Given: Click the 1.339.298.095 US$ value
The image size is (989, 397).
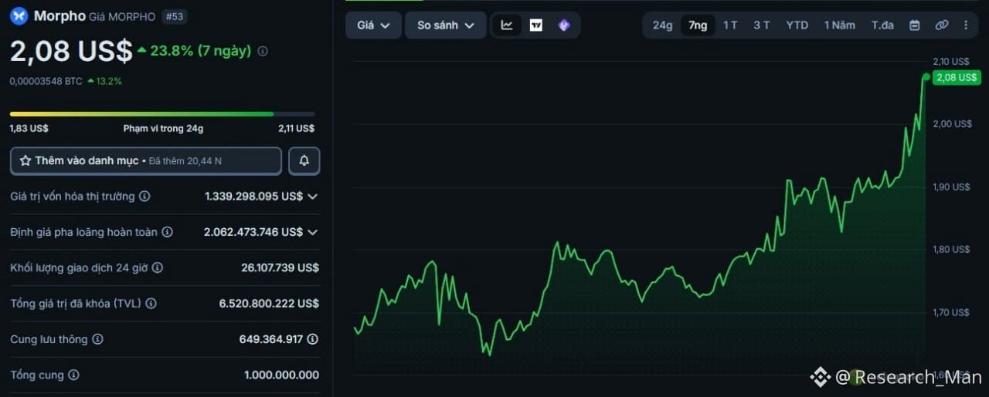Looking at the screenshot, I should 253,197.
